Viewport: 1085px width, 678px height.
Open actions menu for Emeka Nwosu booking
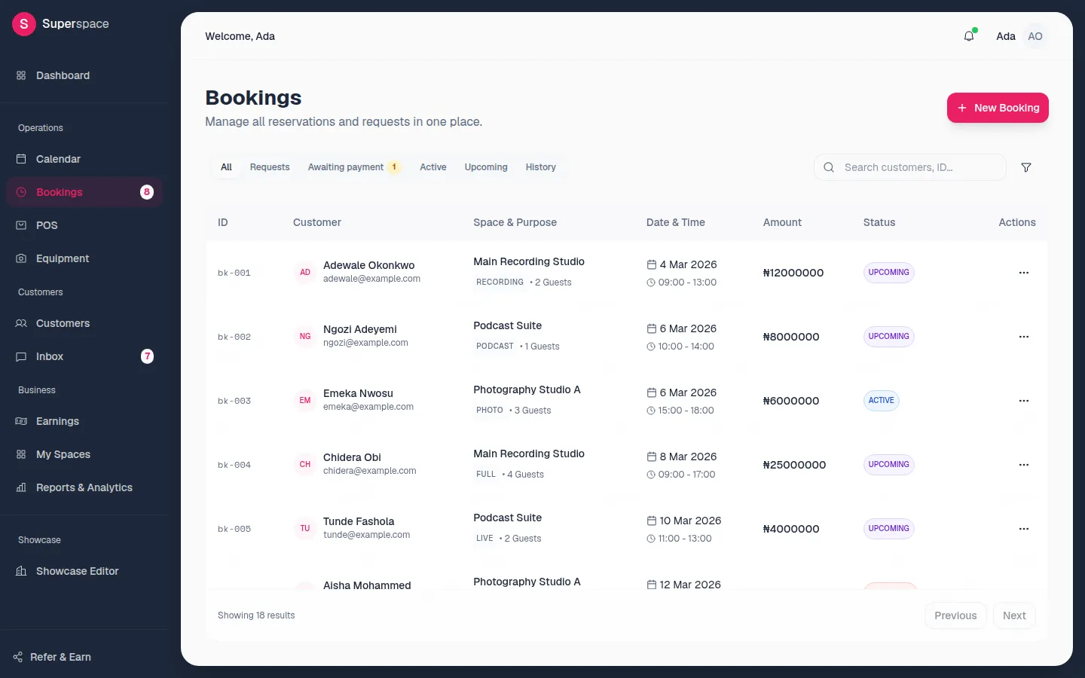point(1023,401)
